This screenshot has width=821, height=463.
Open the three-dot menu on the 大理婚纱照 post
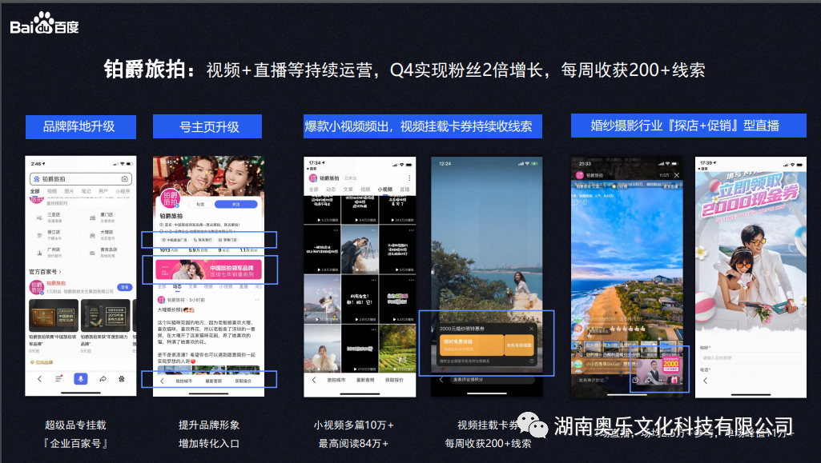pos(257,300)
